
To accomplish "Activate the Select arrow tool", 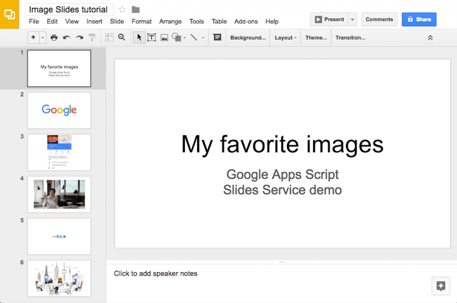I will click(x=139, y=37).
